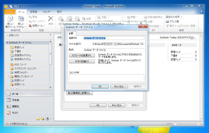The width and height of the screenshot is (209, 133).
Task: Click the Customize Outlook Today (カスタマイズ) link
Action: coord(178,38)
